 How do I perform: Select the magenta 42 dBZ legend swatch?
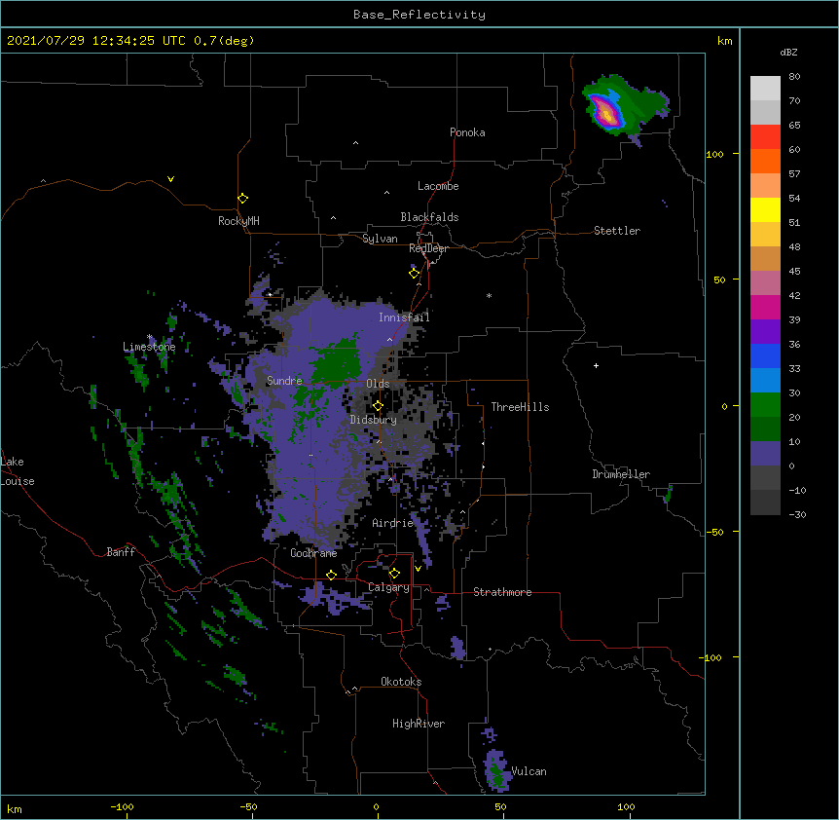click(x=765, y=307)
